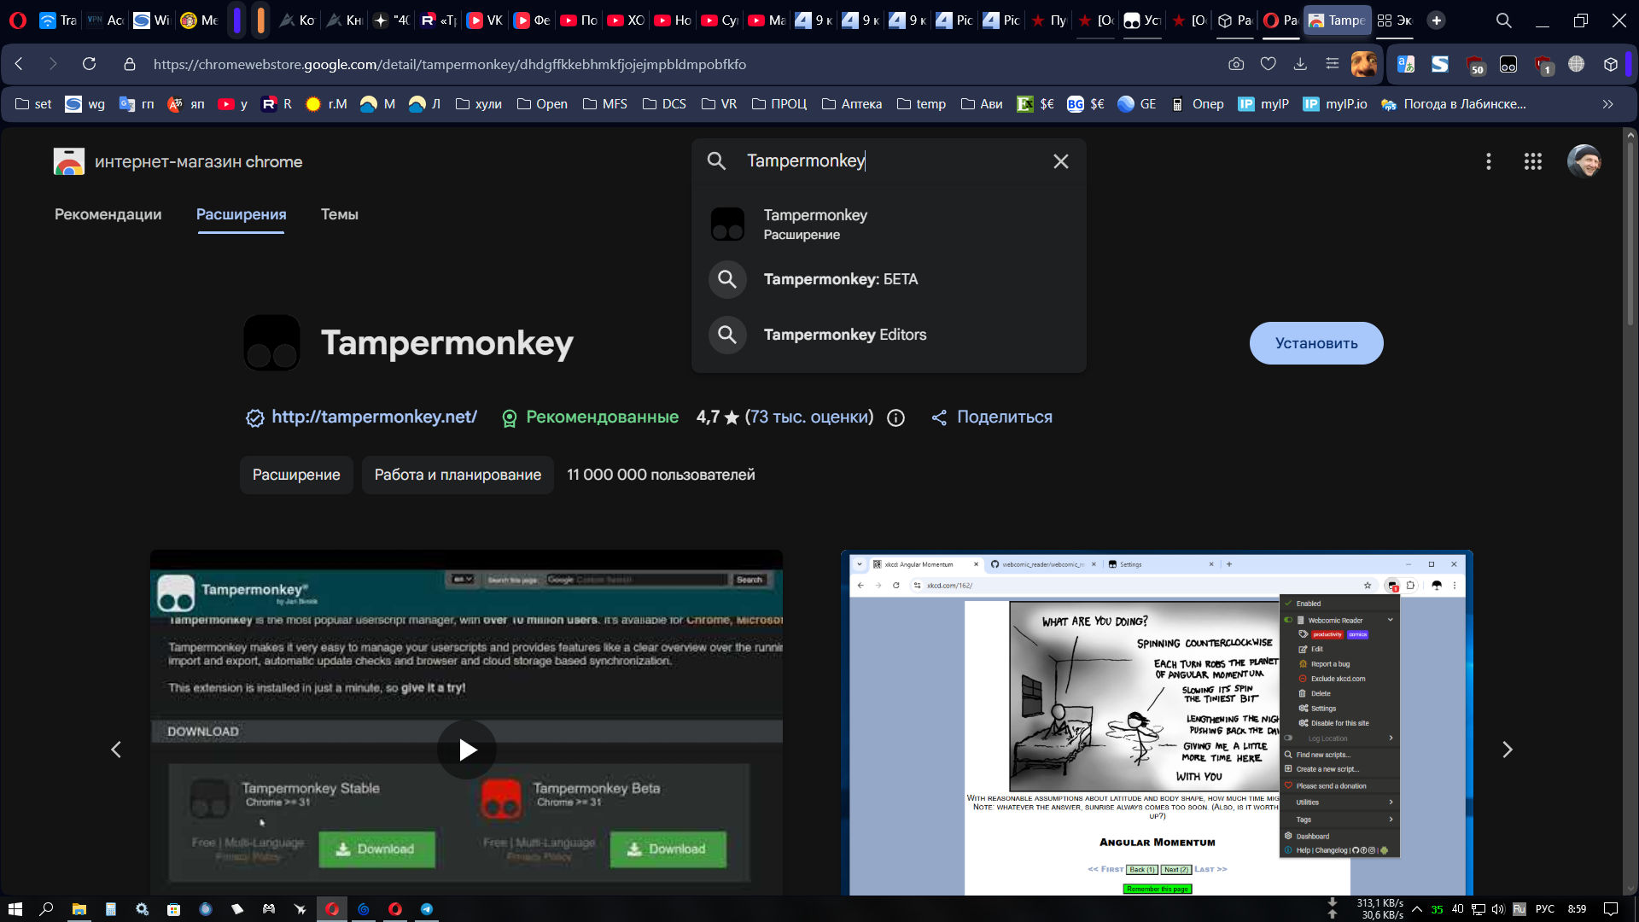
Task: Open Easy Setup sliders icon
Action: (1332, 64)
